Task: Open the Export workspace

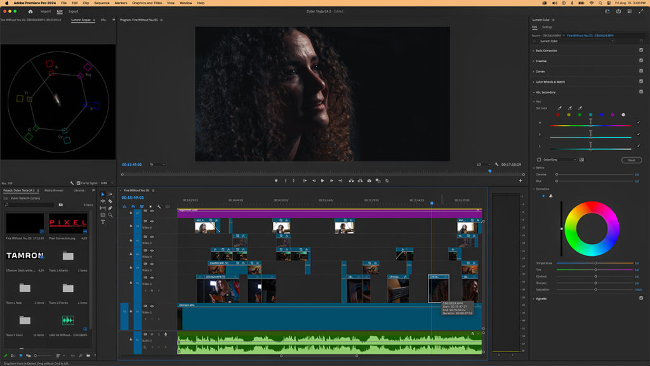Action: [x=74, y=11]
